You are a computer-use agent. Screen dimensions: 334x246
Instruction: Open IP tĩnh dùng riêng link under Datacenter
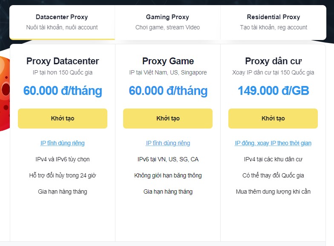[x=62, y=143]
